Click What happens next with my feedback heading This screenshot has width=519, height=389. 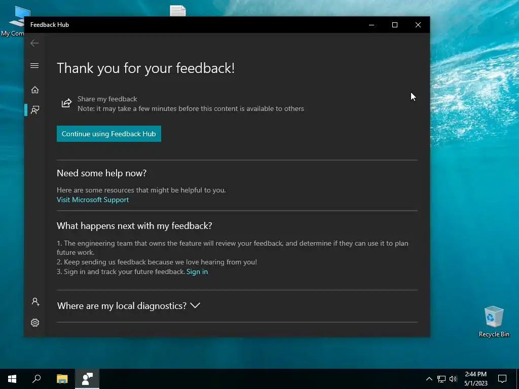click(134, 225)
